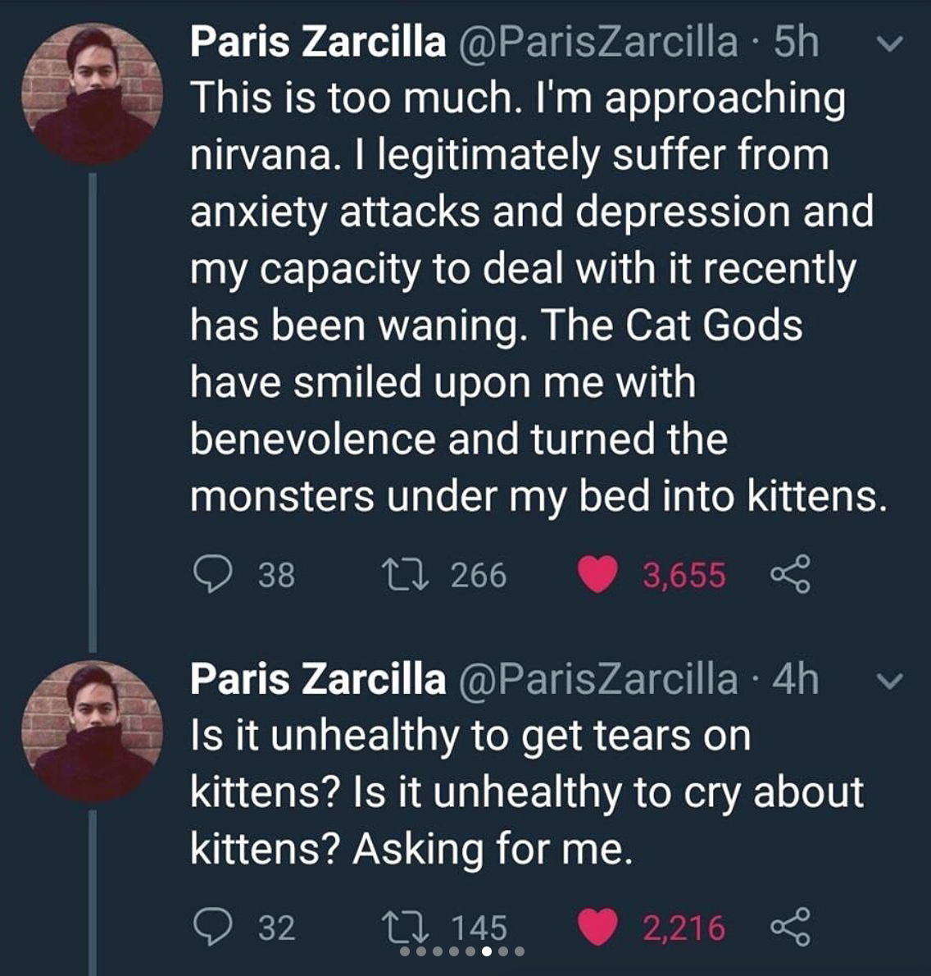This screenshot has height=976, width=931.
Task: Open the tweet asking about tears on kittens
Action: [525, 791]
